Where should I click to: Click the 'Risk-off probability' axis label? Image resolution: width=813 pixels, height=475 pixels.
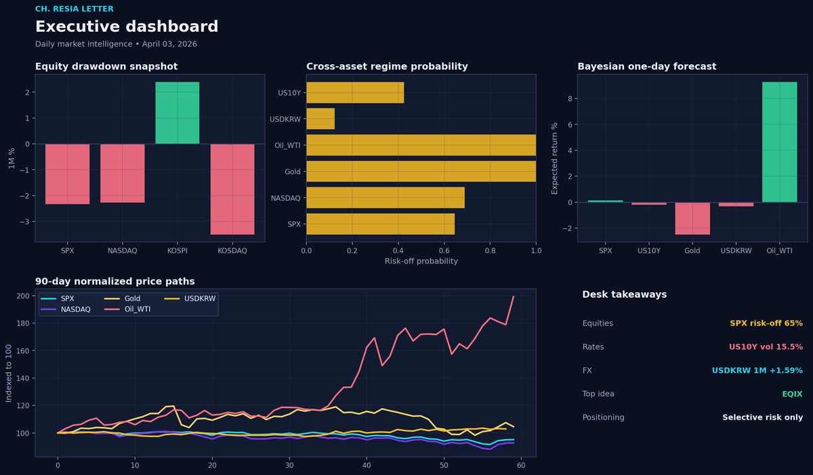(421, 261)
